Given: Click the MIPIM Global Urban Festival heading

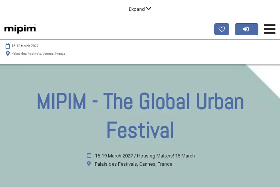Looking at the screenshot, I should pyautogui.click(x=140, y=116).
